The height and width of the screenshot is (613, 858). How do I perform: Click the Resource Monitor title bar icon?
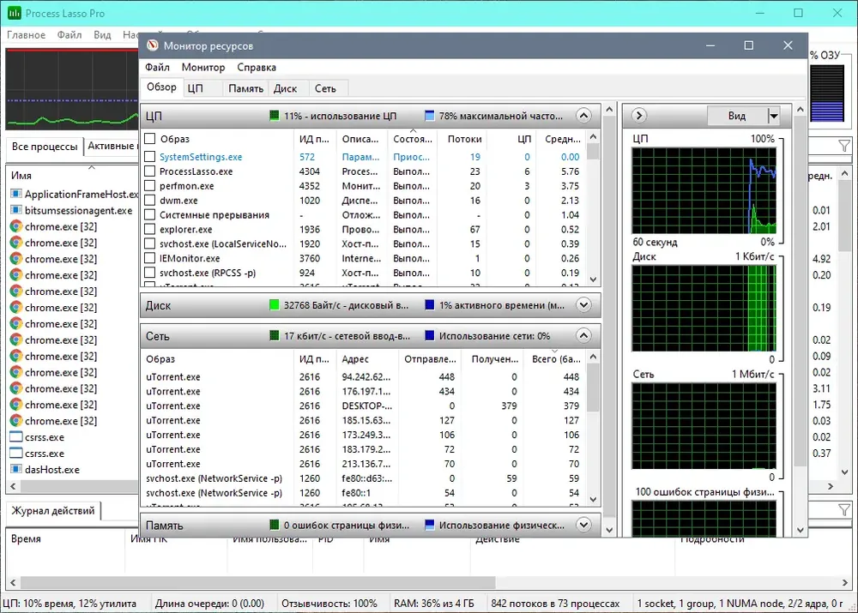tap(153, 46)
